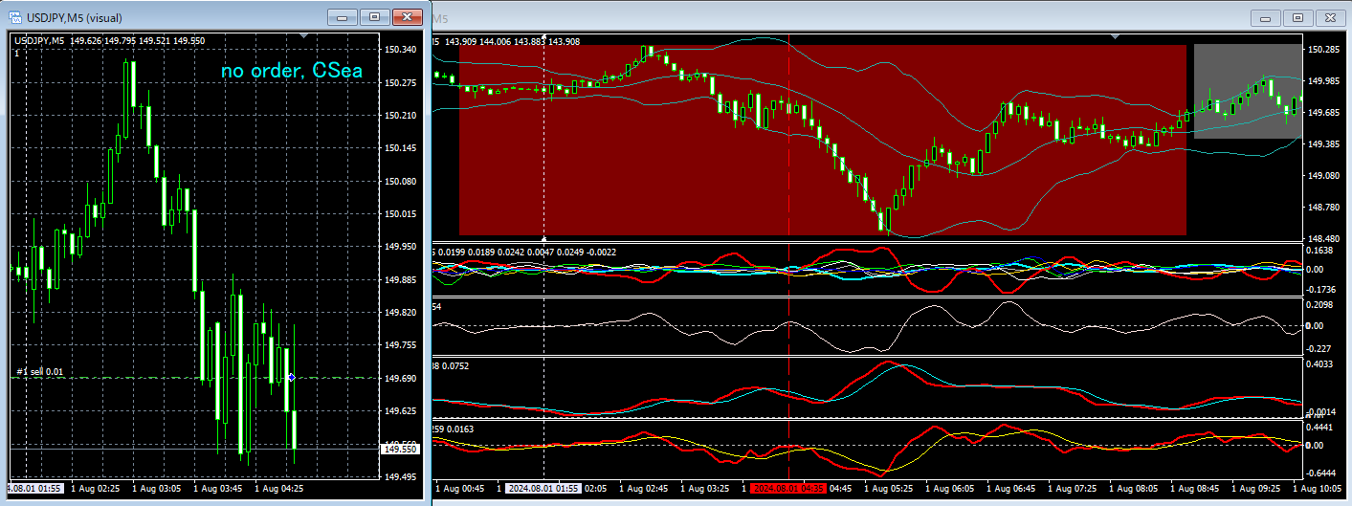Click the '#1 sell 0.01' order label
1352x506 pixels.
40,371
